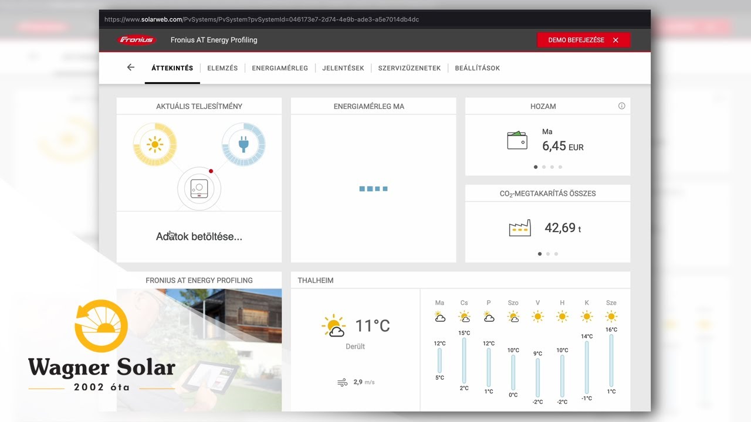Click the Cs temperature range bar
The width and height of the screenshot is (751, 422).
[x=464, y=360]
